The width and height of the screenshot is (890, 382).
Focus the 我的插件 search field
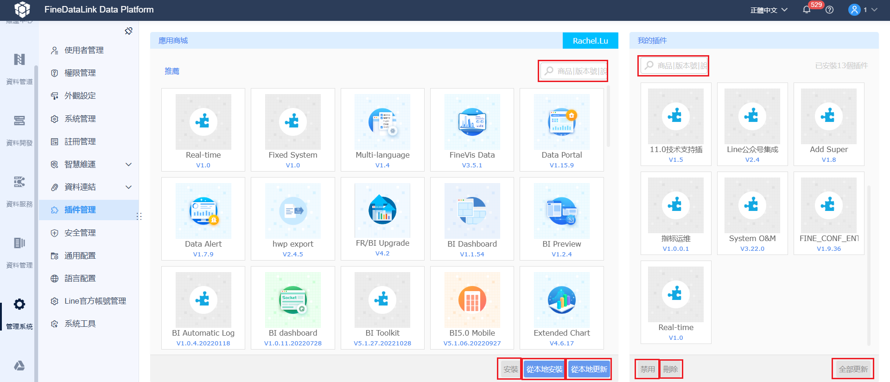[674, 65]
